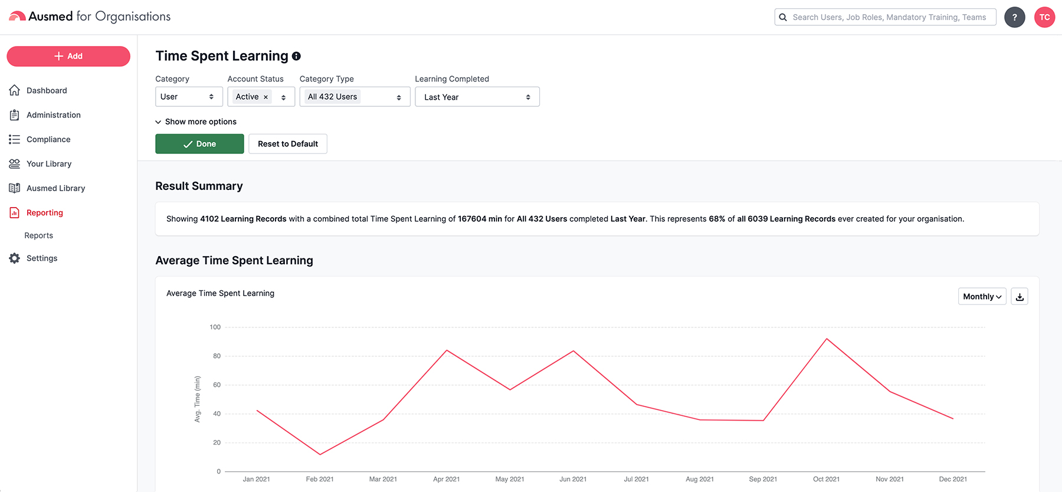This screenshot has width=1062, height=492.
Task: Click the Feb 2021 low point on chart
Action: tap(320, 454)
